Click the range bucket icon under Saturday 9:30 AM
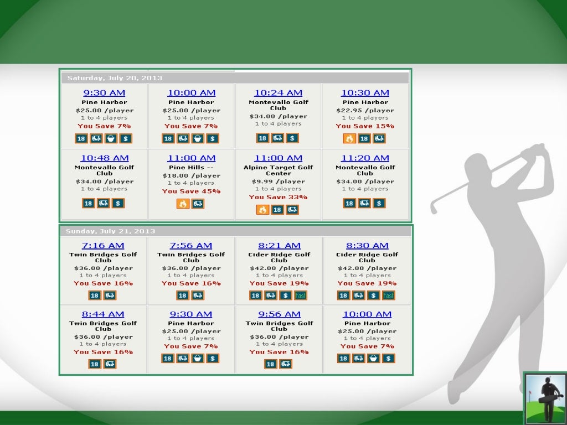This screenshot has height=425, width=567. (111, 138)
